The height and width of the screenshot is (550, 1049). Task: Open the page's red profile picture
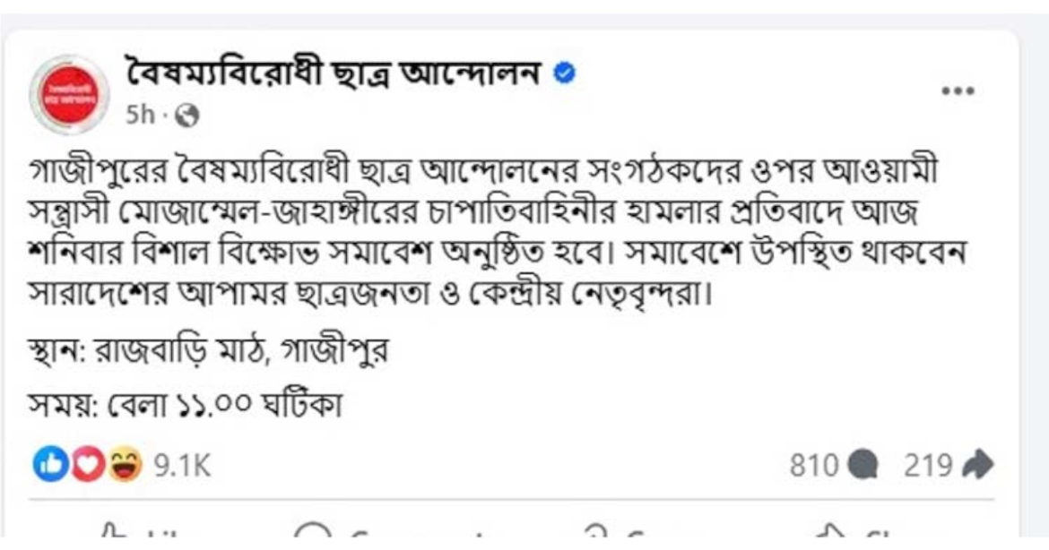pos(68,94)
